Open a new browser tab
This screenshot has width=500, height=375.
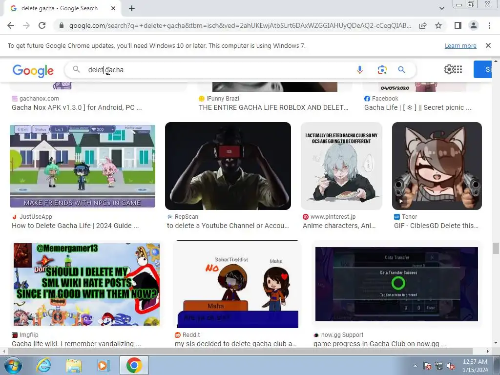point(132,8)
